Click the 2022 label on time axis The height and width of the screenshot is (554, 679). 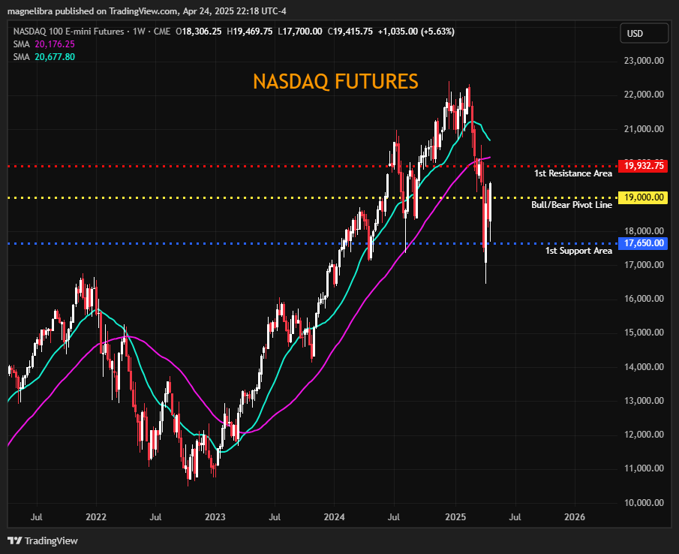pos(96,516)
